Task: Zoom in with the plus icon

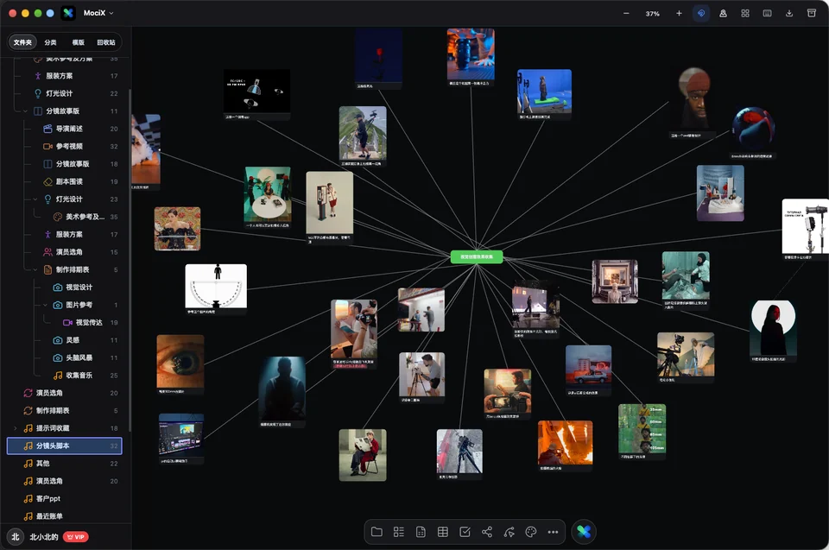Action: coord(679,13)
